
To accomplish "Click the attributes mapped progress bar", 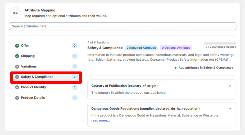I will (x=220, y=43).
